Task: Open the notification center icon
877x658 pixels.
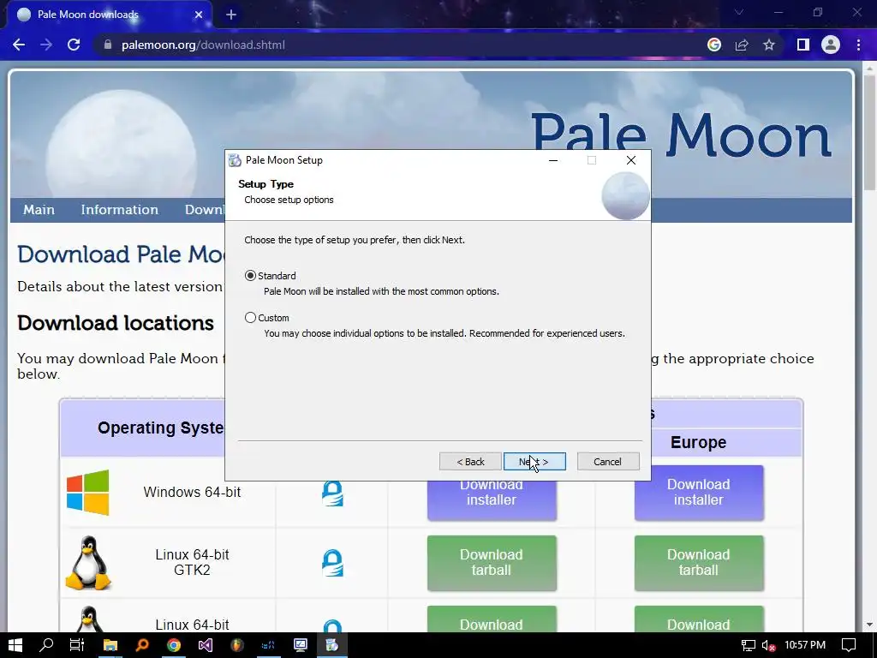Action: point(849,645)
